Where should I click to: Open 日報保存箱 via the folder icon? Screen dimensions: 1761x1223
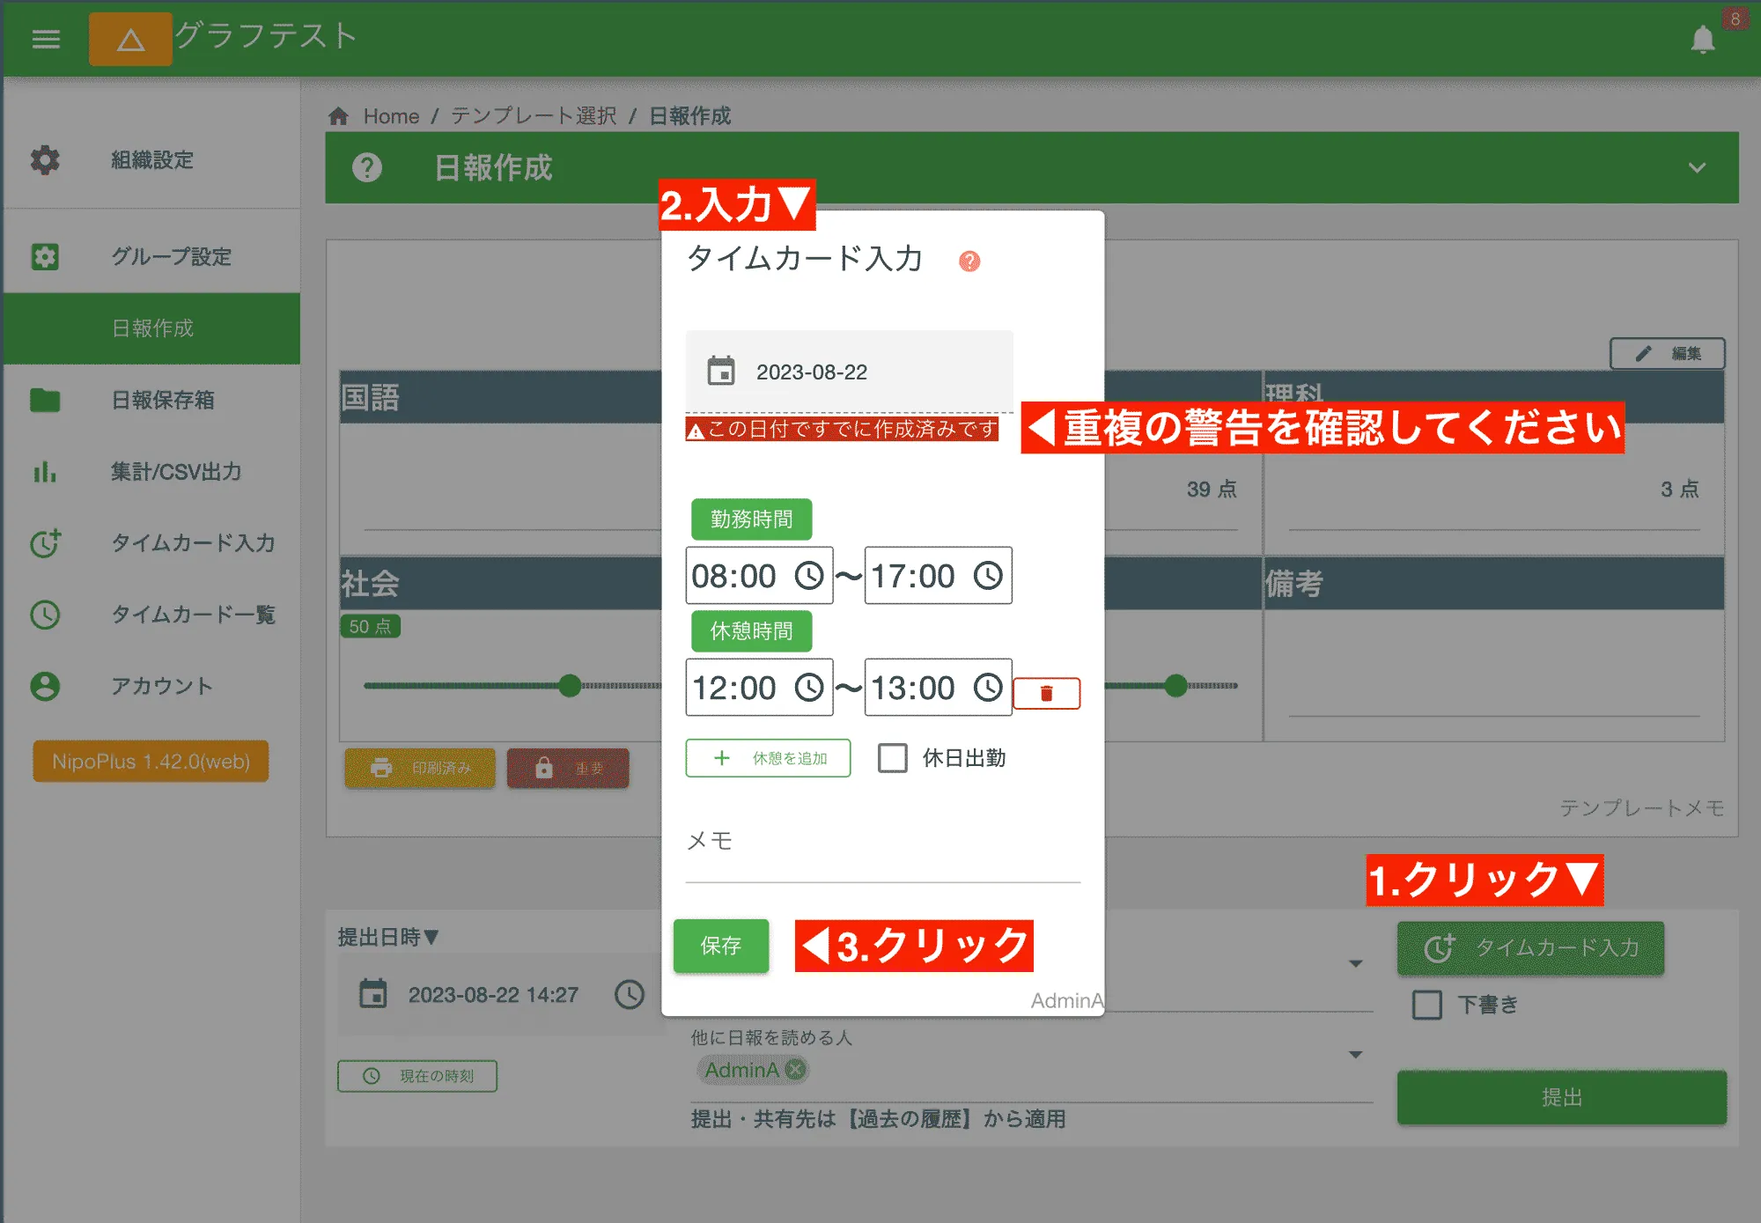tap(44, 401)
